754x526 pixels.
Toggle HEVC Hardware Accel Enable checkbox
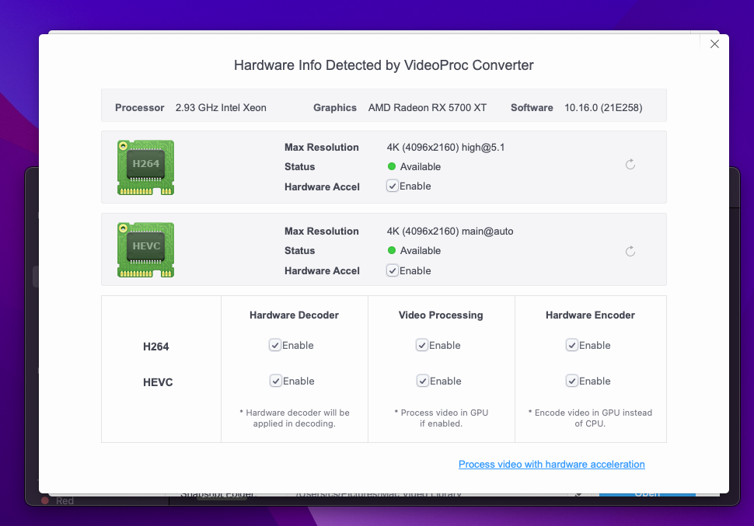pyautogui.click(x=393, y=270)
